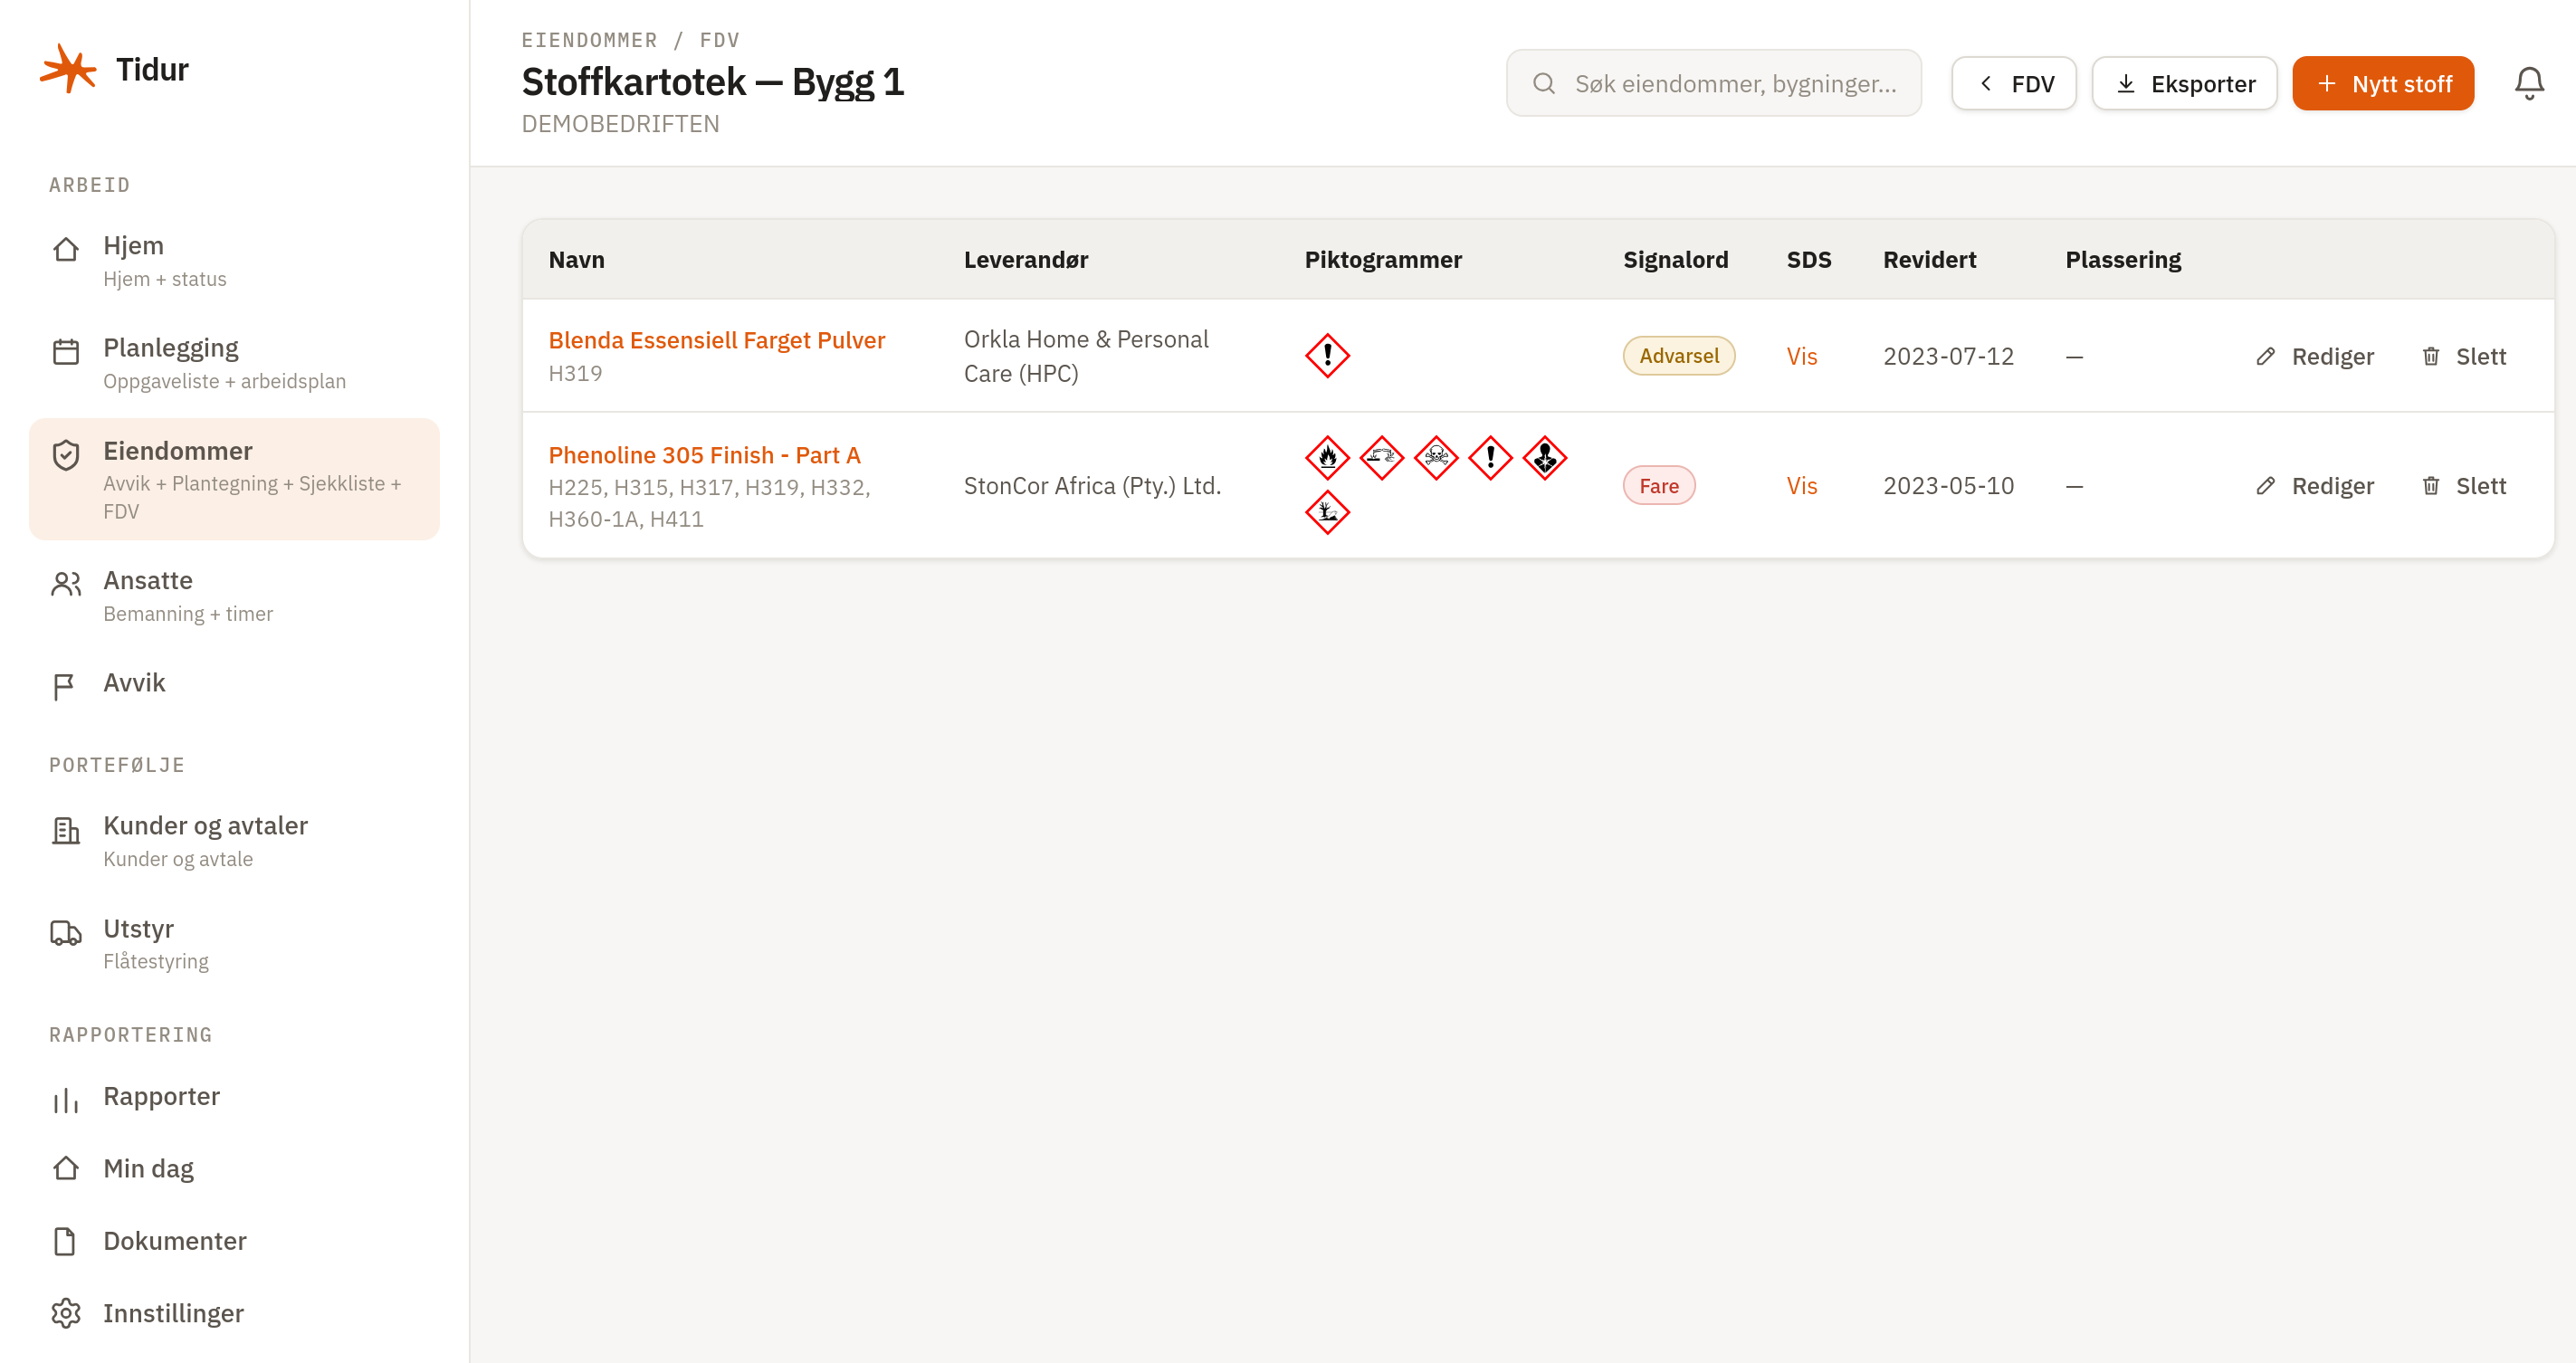Go back to FDV
The height and width of the screenshot is (1363, 2576).
2013,84
